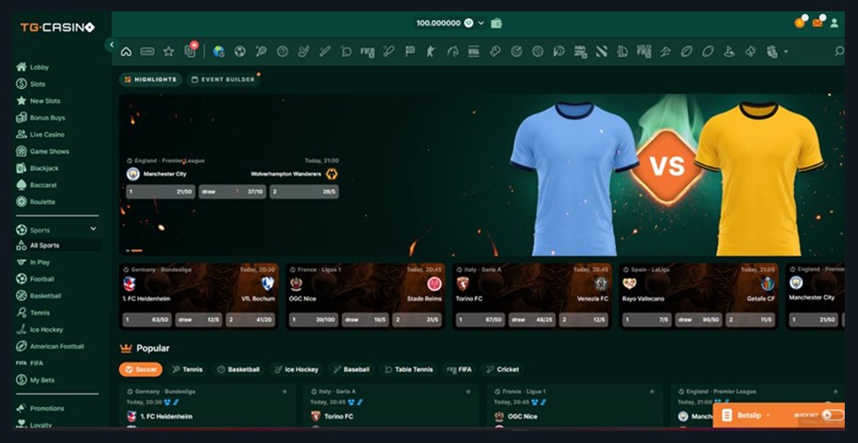Open favorites star in sports toolbar

click(168, 51)
